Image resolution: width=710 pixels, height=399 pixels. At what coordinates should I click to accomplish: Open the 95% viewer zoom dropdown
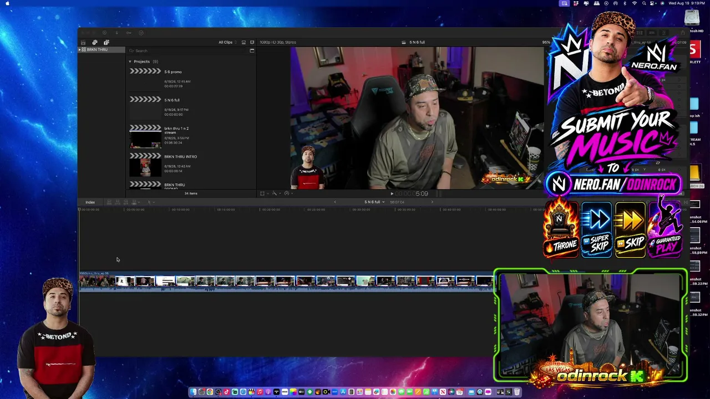[546, 43]
